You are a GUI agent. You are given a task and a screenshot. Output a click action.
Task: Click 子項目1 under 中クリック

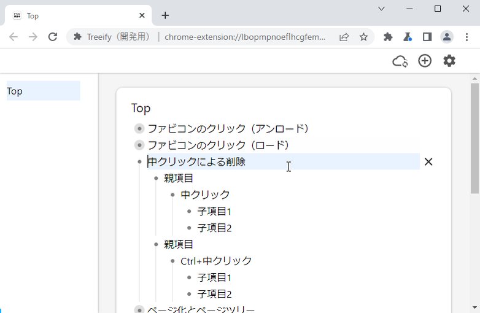[x=214, y=211]
